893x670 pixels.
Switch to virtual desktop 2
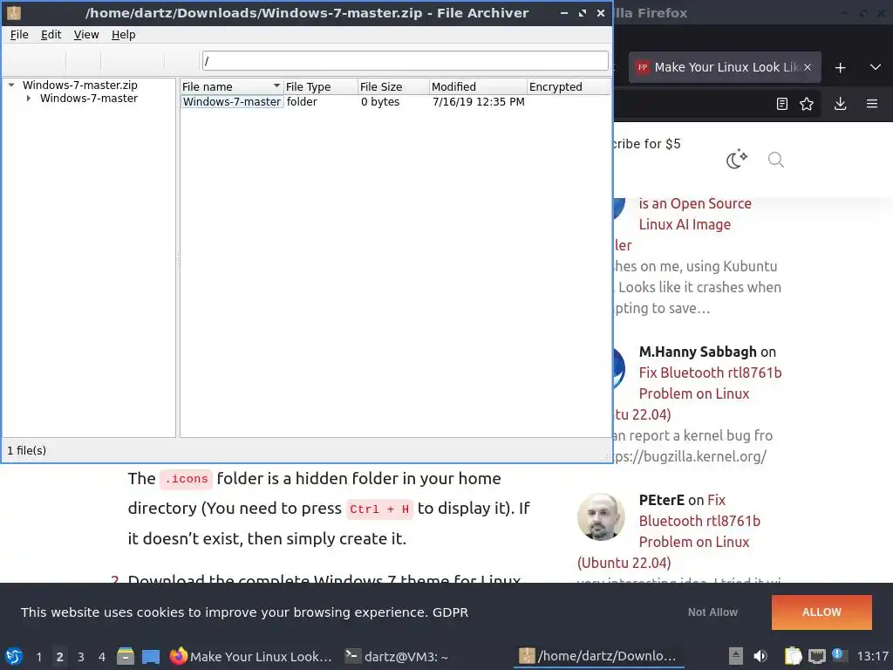[x=60, y=656]
